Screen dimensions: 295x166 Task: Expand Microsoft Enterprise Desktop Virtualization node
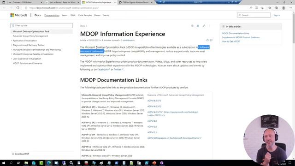(x=12, y=54)
